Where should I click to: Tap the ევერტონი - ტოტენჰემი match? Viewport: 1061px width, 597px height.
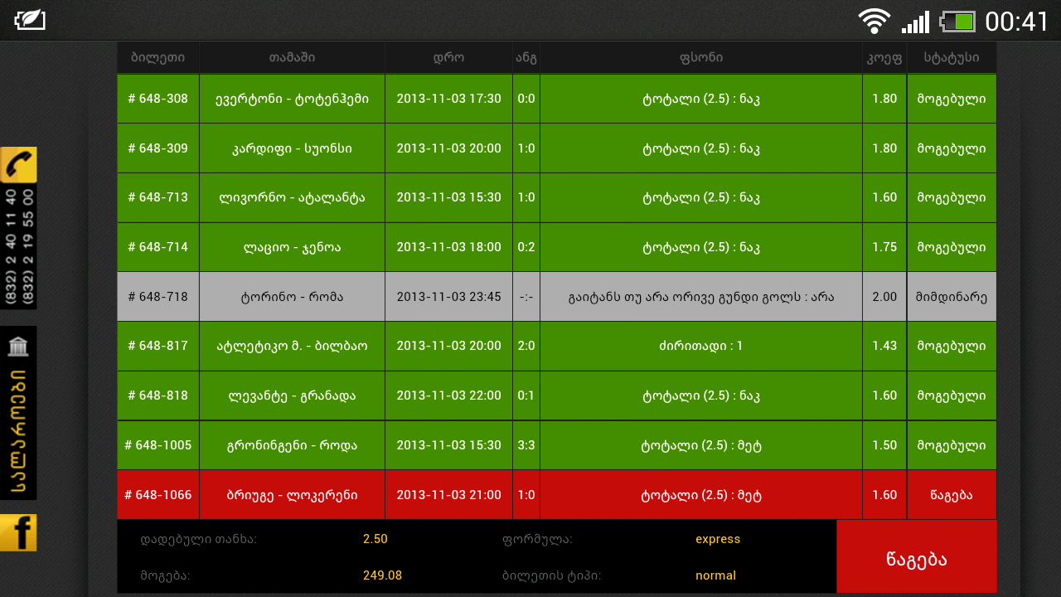292,99
